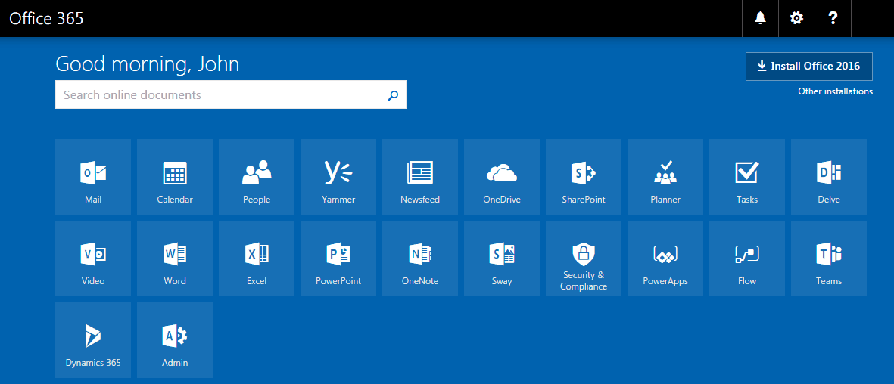The image size is (894, 384).
Task: Open the Security & Compliance tile
Action: click(x=584, y=259)
